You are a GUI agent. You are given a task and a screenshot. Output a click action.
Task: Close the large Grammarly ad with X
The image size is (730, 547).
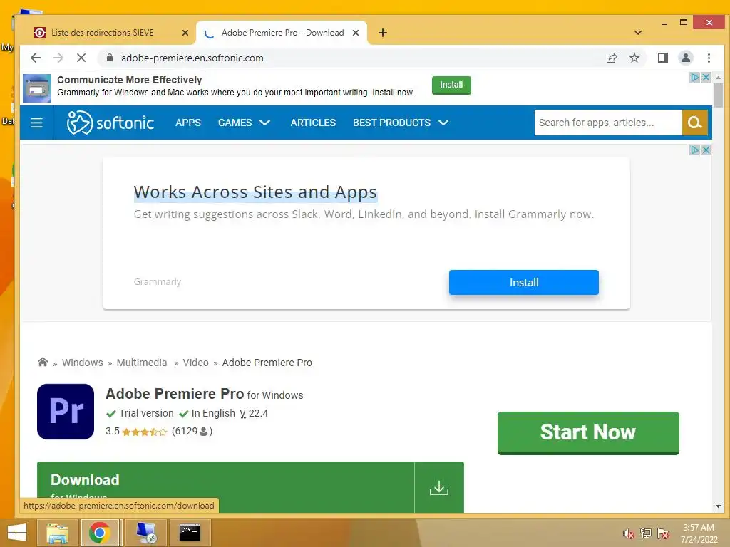(x=706, y=150)
